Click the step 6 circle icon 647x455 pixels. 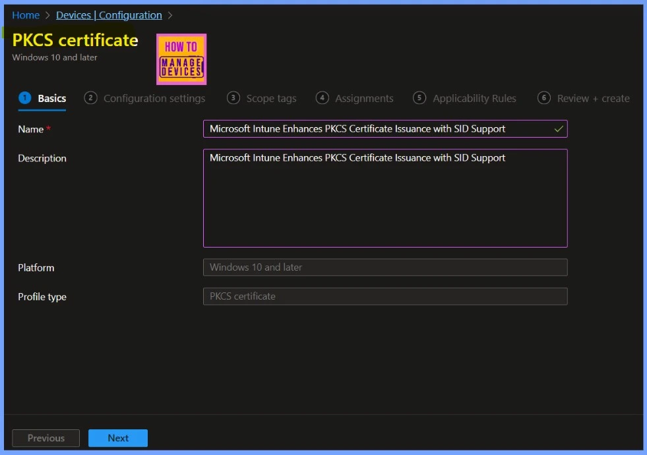(x=544, y=98)
